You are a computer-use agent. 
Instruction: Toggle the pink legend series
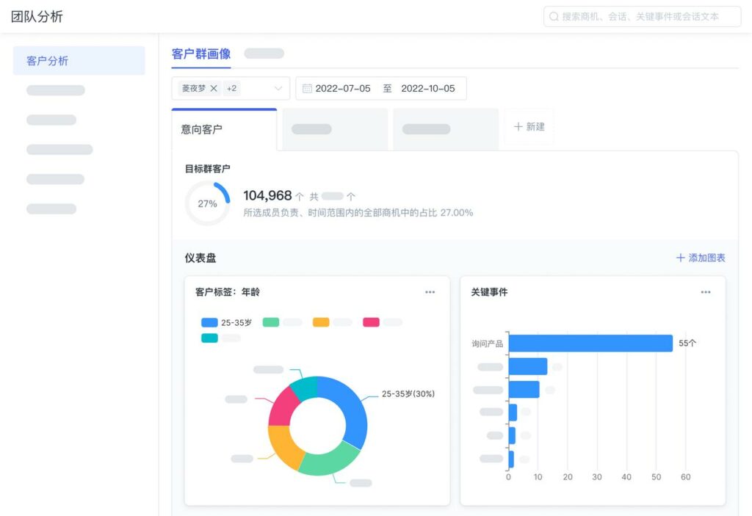[371, 322]
